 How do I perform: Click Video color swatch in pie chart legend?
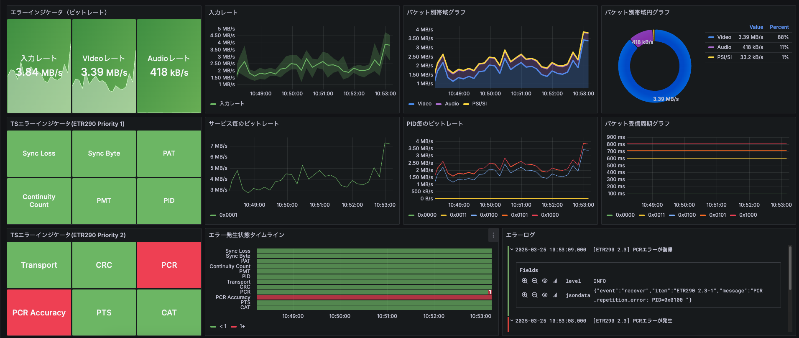click(711, 37)
